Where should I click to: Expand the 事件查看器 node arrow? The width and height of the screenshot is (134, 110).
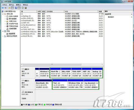[x=5, y=19]
